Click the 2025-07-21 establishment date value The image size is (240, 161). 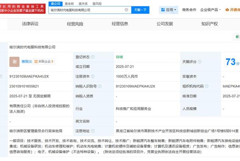click(125, 67)
